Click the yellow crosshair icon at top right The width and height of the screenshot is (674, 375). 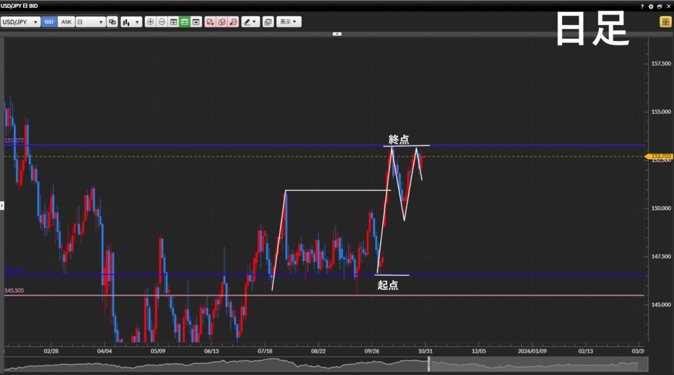tap(665, 22)
